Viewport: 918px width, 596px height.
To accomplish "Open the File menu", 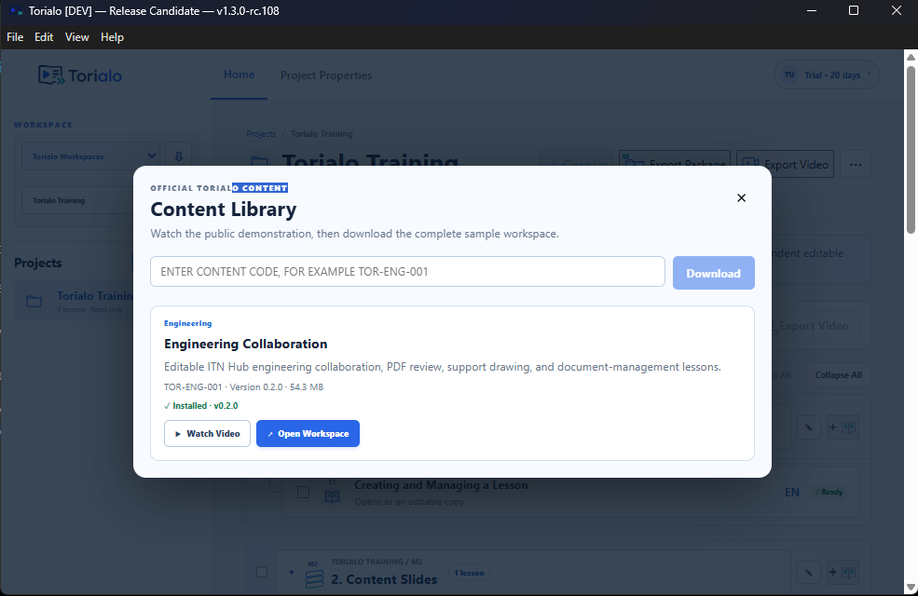I will click(15, 37).
